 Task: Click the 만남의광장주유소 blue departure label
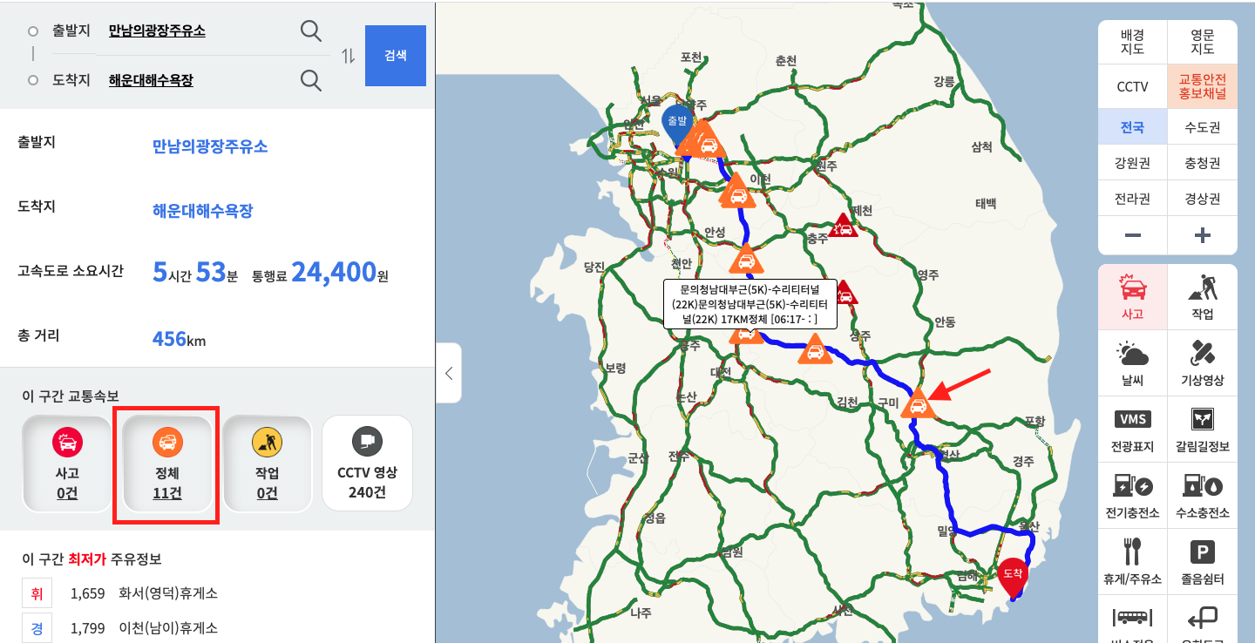point(210,146)
